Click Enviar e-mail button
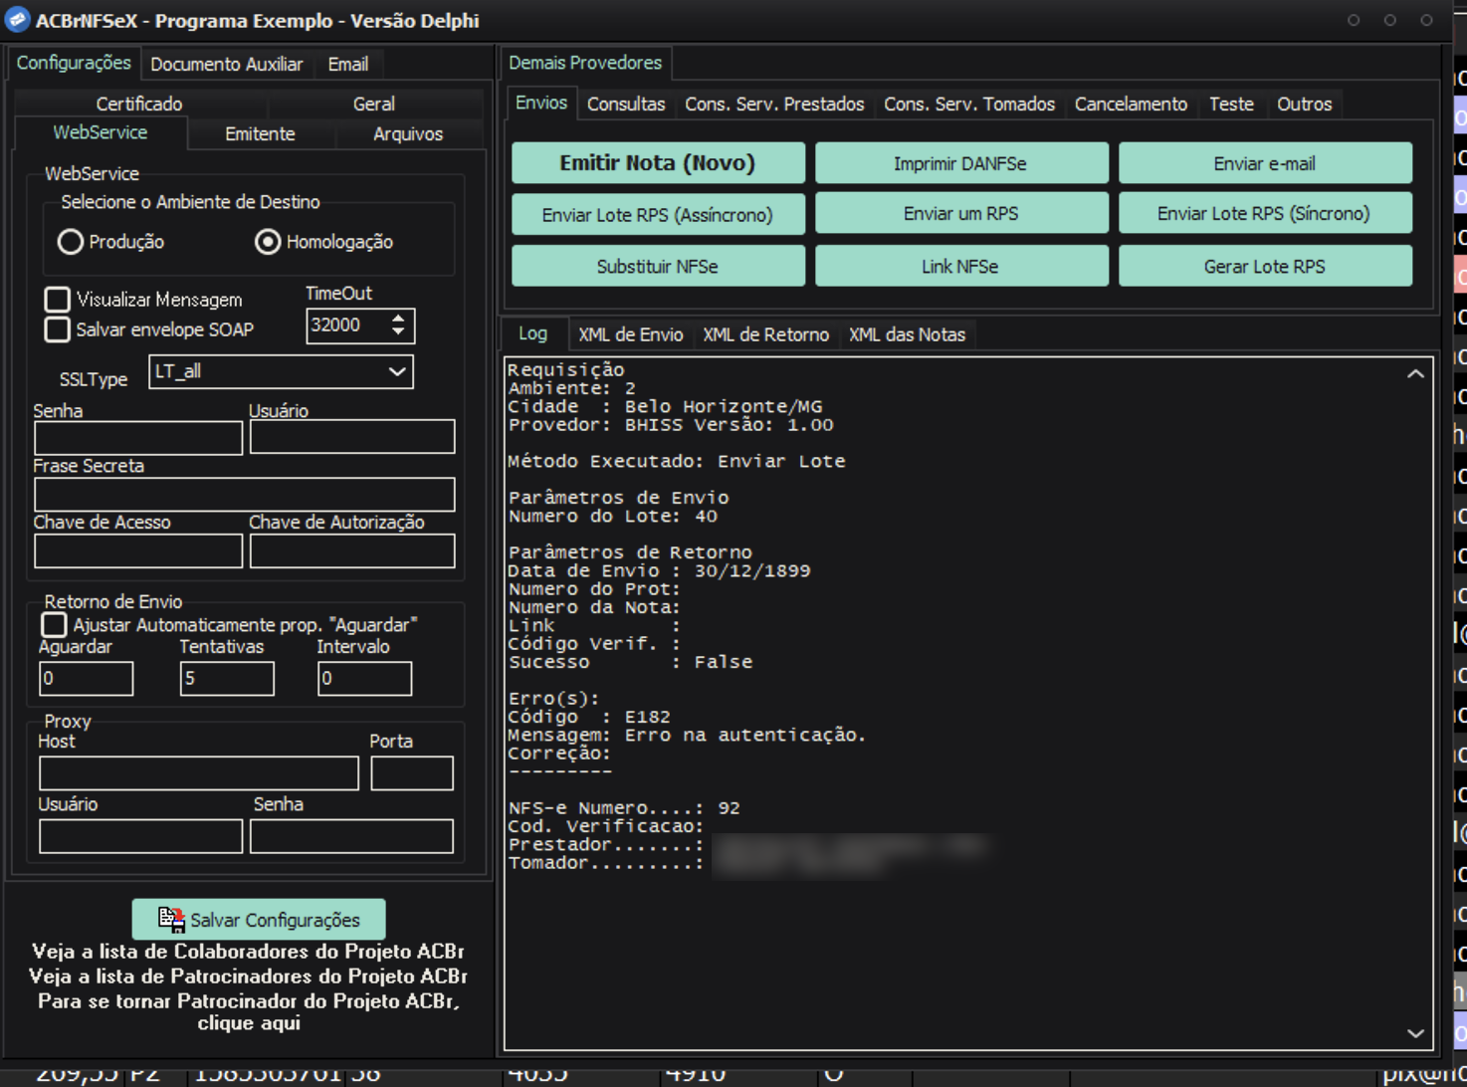Screen dimensions: 1467x1087 click(x=1264, y=163)
